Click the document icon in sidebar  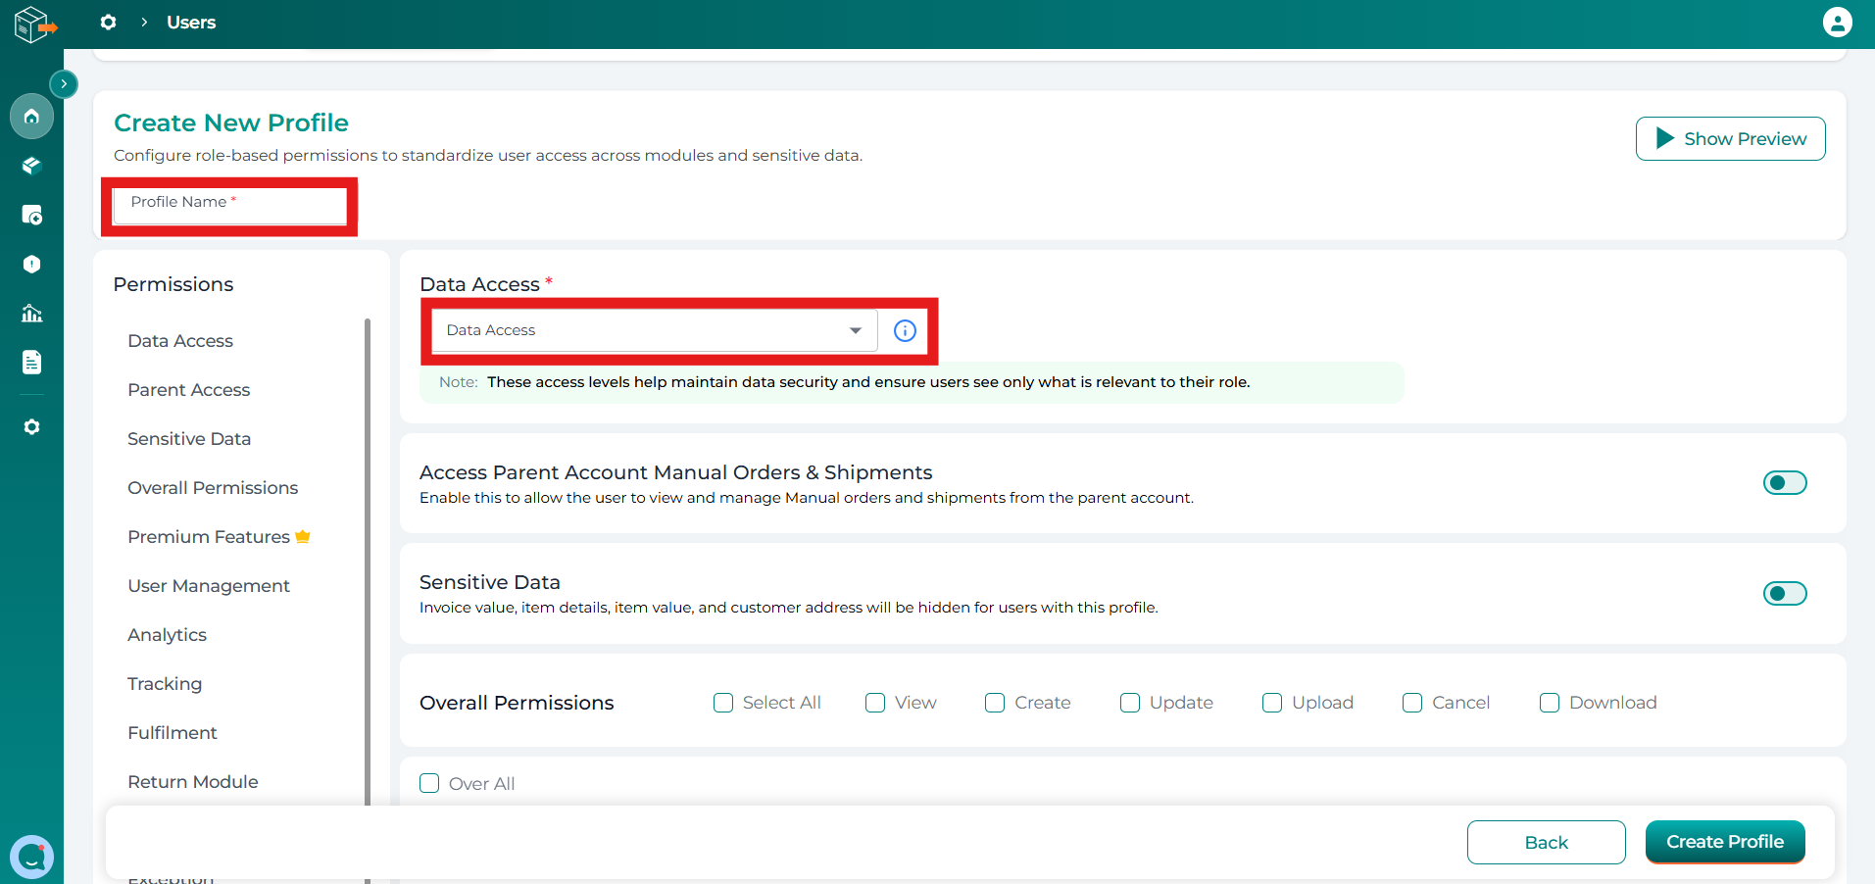tap(31, 363)
